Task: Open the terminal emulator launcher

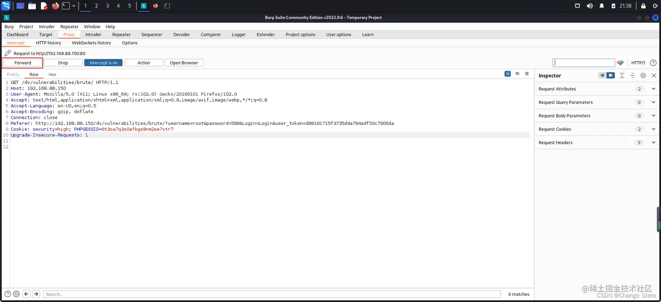Action: click(66, 6)
